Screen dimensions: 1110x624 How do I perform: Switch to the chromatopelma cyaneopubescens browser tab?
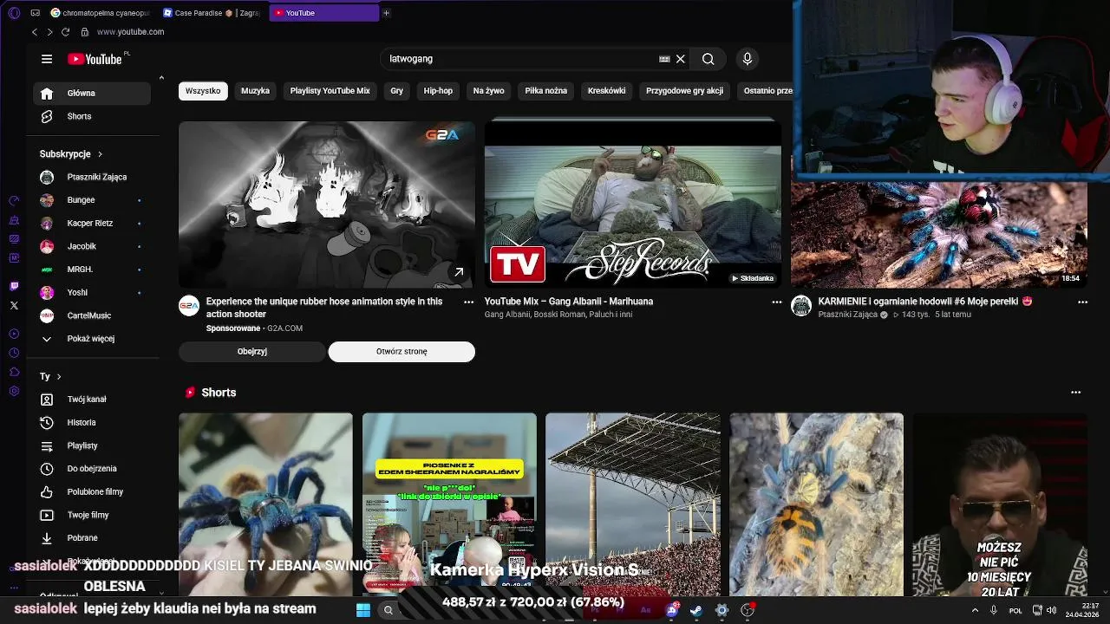101,13
